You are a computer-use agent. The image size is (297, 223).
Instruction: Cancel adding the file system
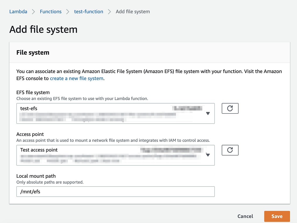point(245,216)
